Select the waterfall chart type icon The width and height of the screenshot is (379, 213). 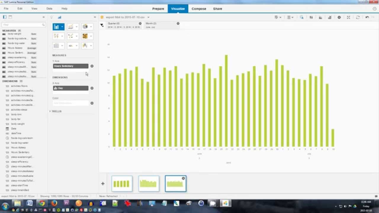[x=85, y=46]
